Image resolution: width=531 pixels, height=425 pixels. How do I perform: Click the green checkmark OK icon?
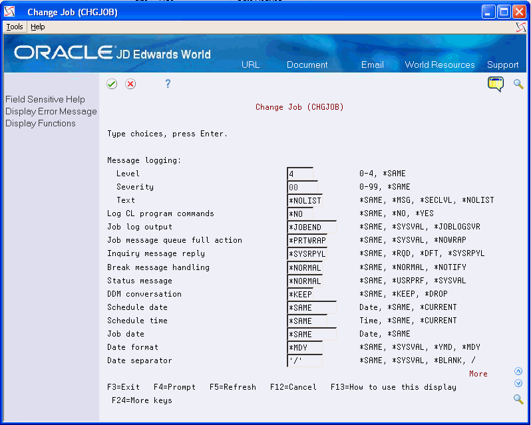112,84
